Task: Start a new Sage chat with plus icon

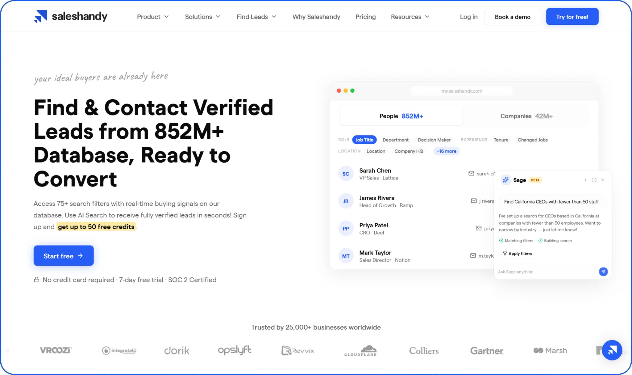Action: click(585, 180)
